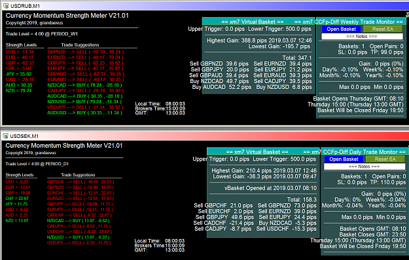
Task: Click Total: 347.1 in weekly basket
Action: [297, 57]
